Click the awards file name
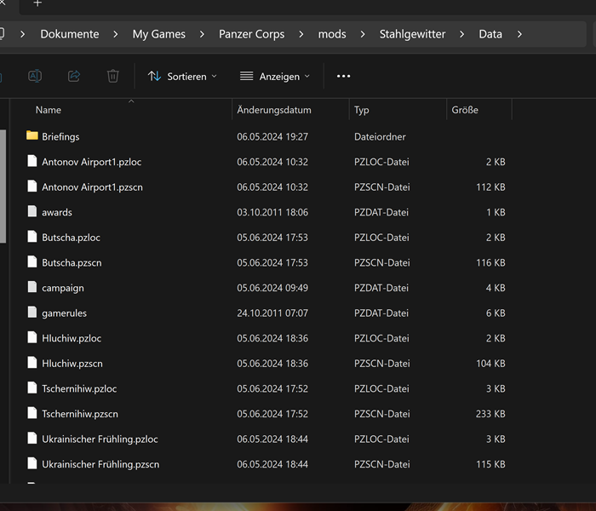 (x=57, y=212)
